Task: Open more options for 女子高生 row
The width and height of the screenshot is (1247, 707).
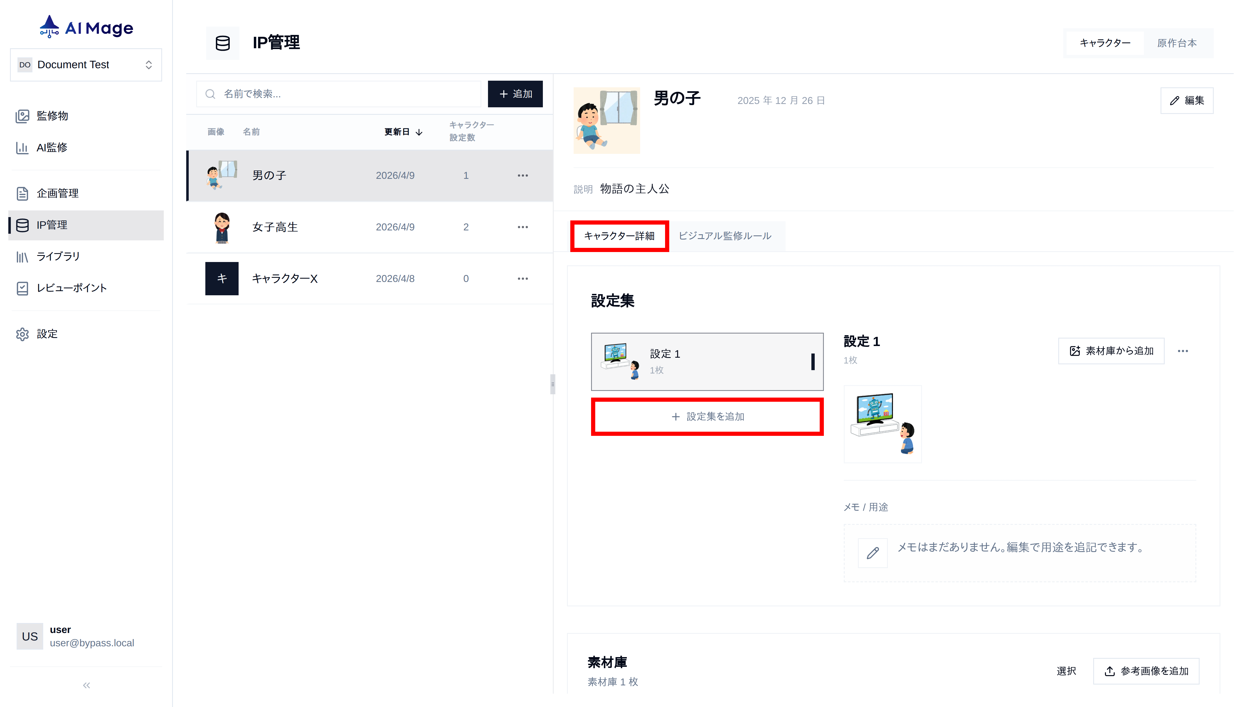Action: tap(522, 227)
